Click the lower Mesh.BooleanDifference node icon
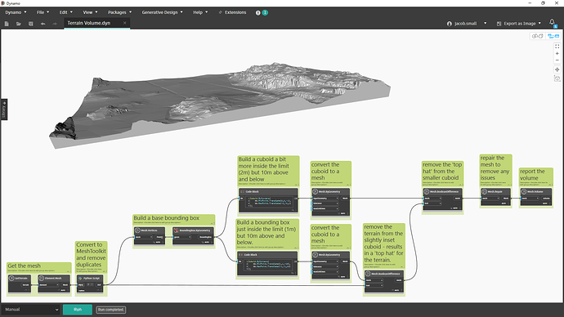This screenshot has width=564, height=317. coord(368,274)
